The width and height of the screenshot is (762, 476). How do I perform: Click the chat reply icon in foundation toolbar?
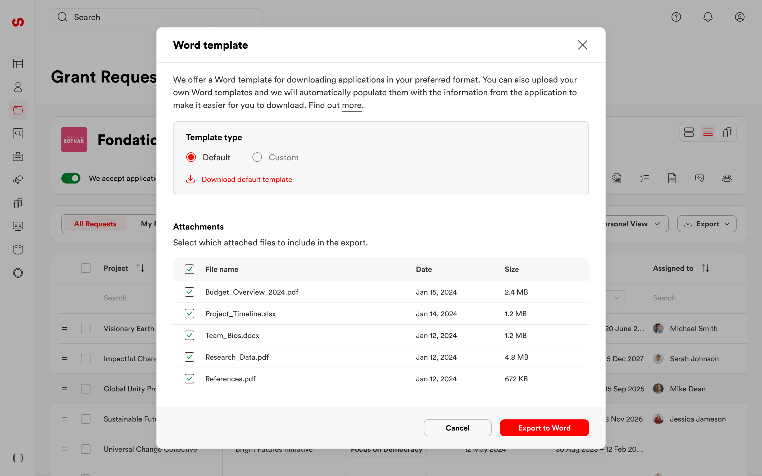[699, 178]
